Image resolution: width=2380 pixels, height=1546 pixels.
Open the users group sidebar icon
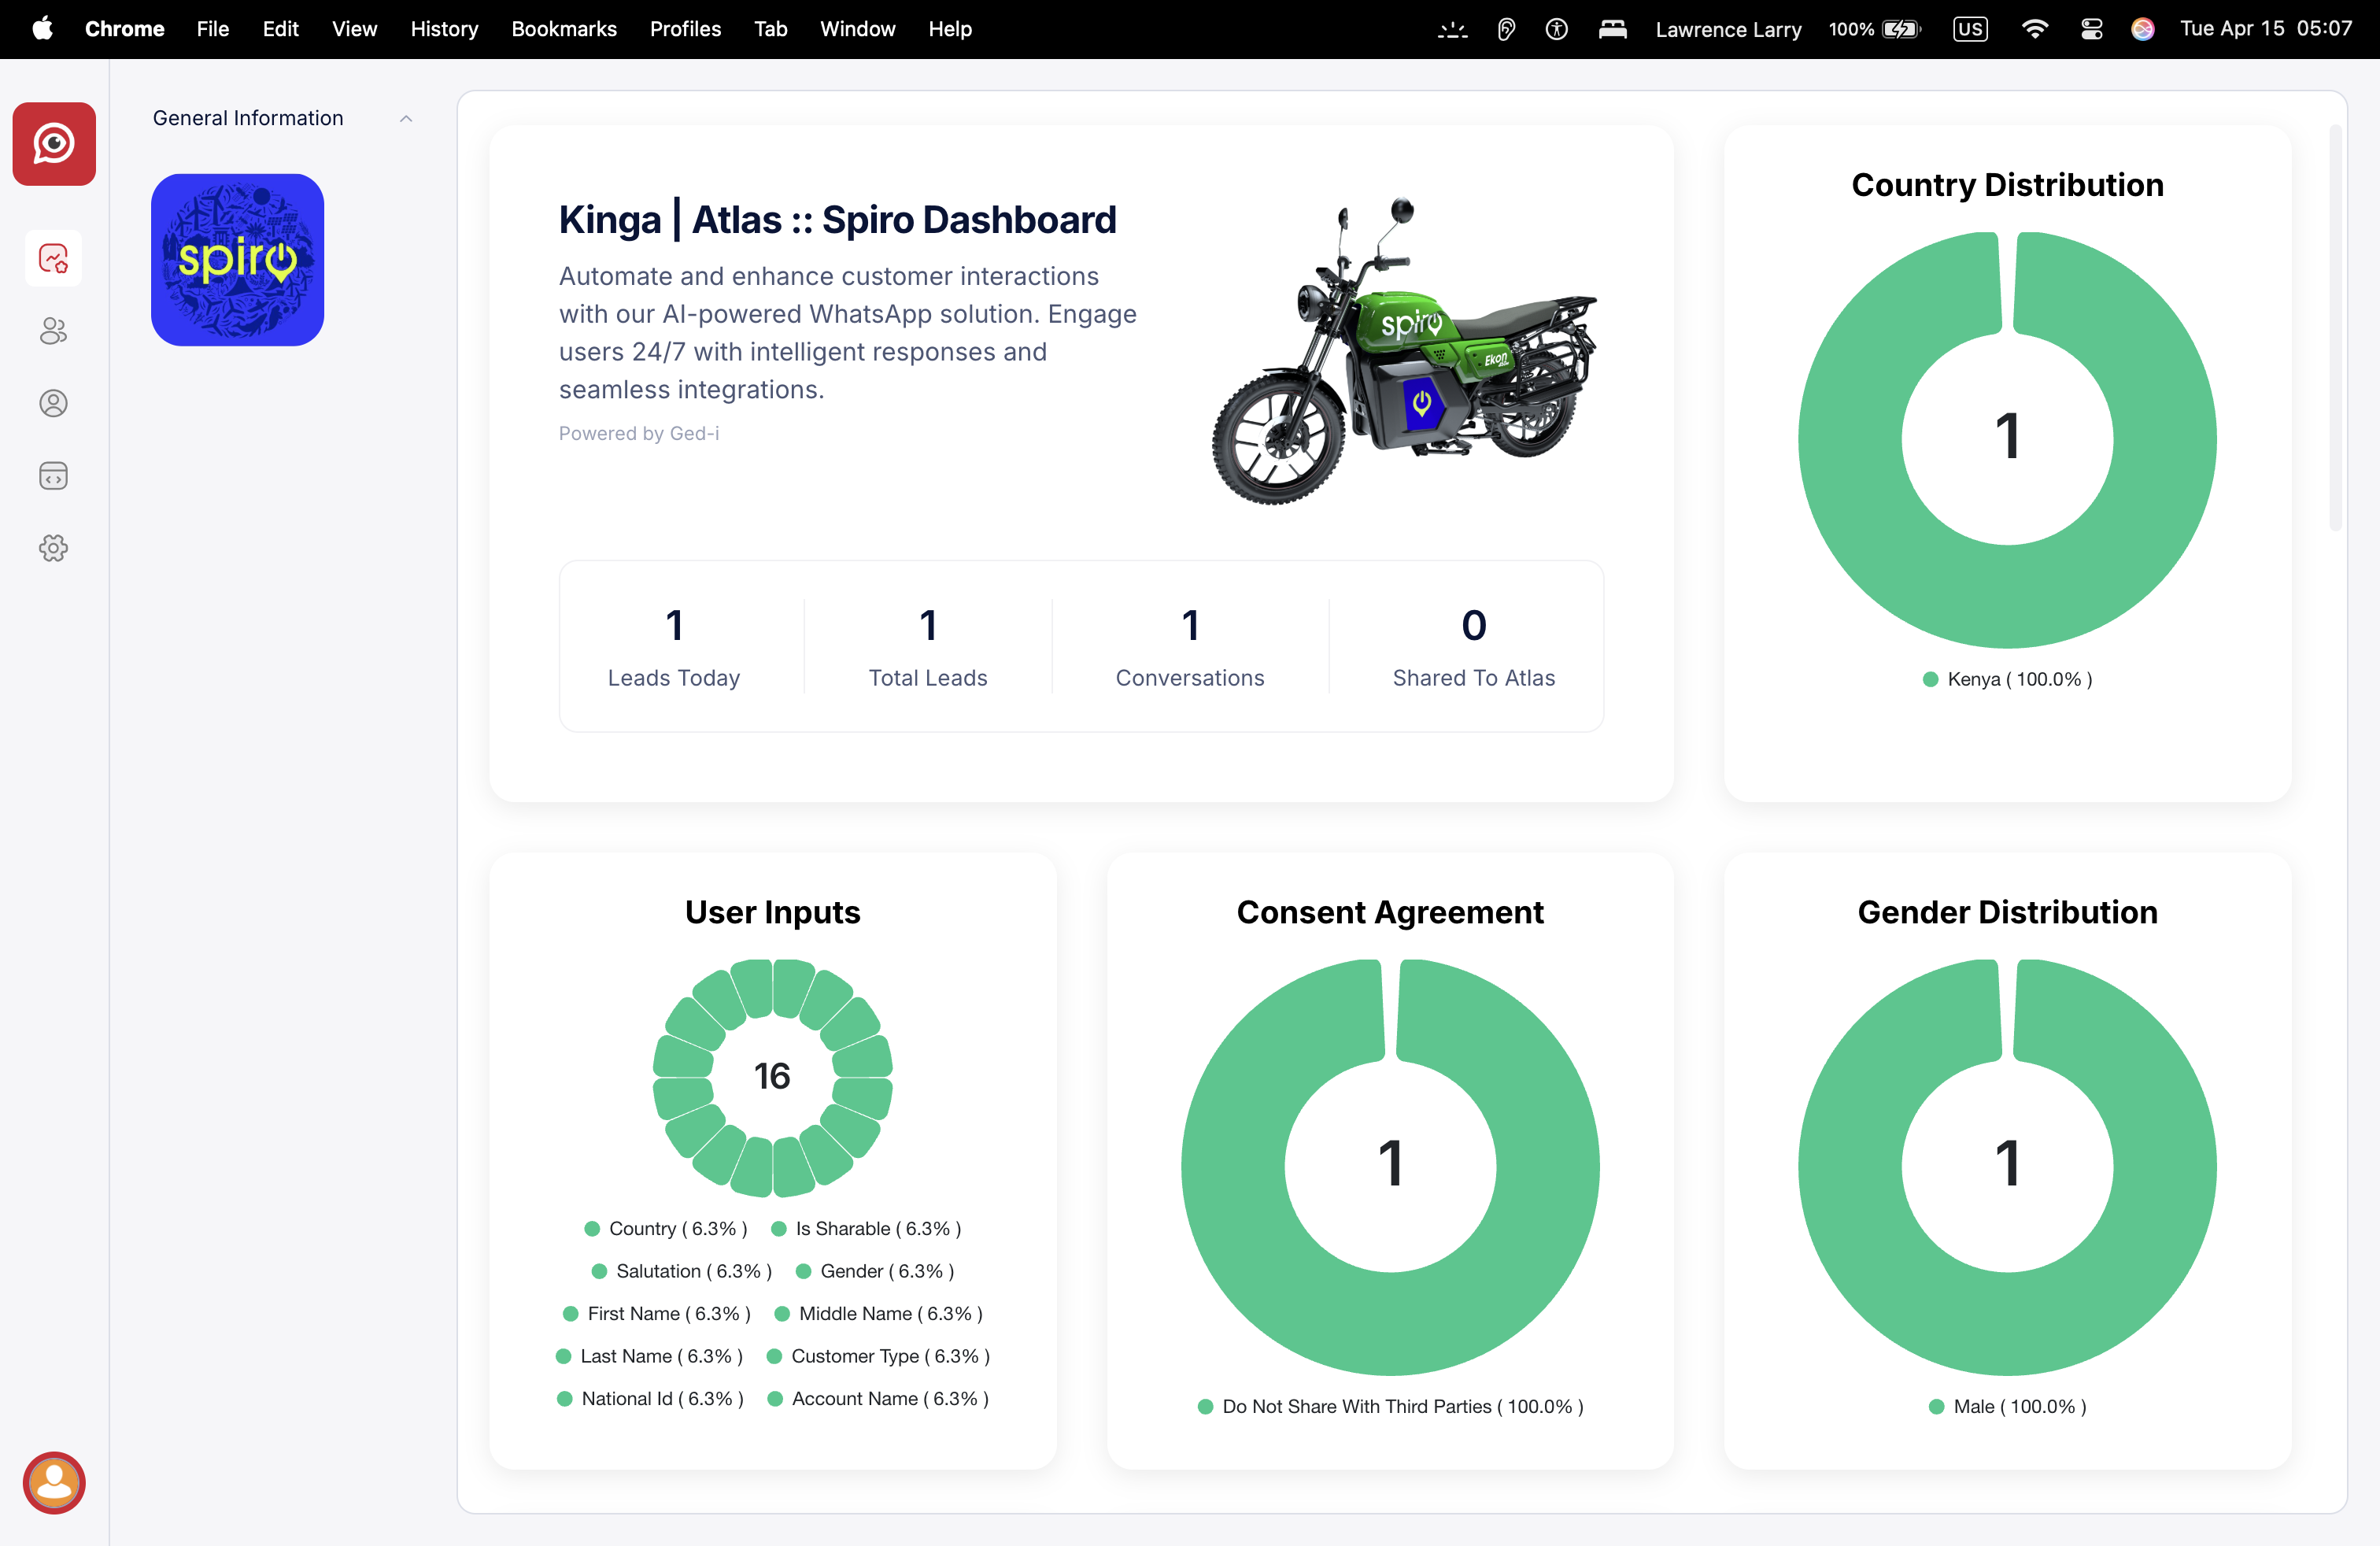[x=54, y=331]
